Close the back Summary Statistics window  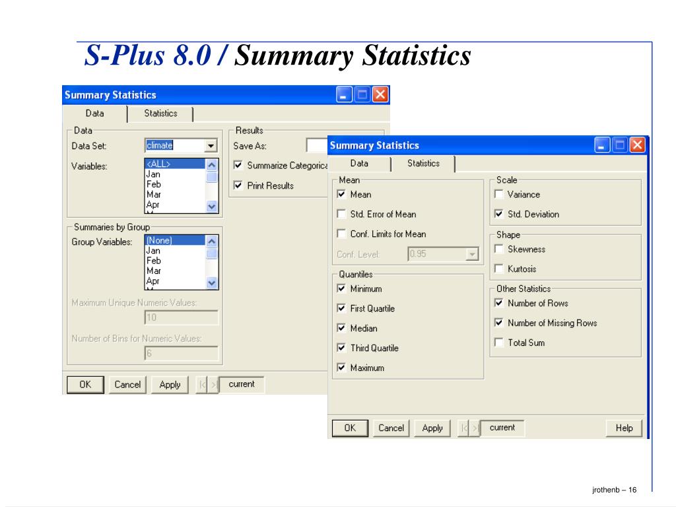[380, 94]
